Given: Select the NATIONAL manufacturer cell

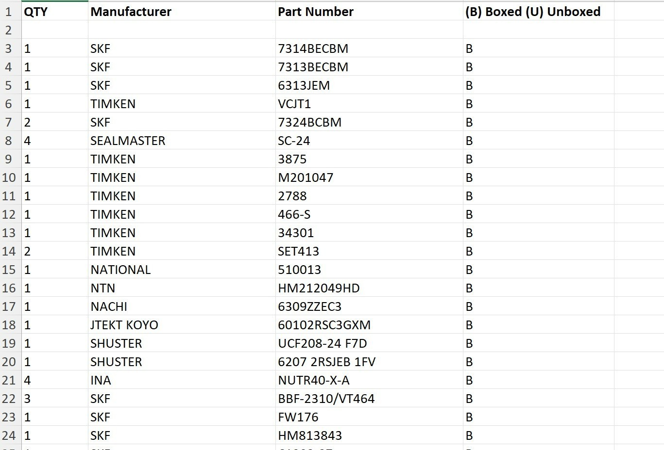Looking at the screenshot, I should pyautogui.click(x=182, y=270).
